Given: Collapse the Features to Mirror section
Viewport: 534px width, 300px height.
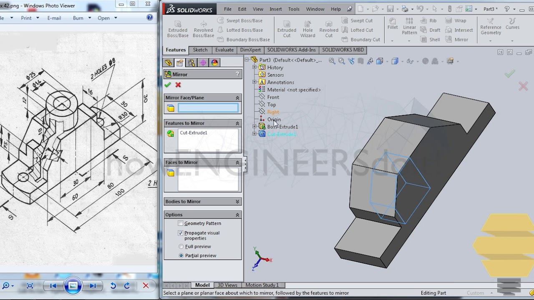Looking at the screenshot, I should click(237, 123).
